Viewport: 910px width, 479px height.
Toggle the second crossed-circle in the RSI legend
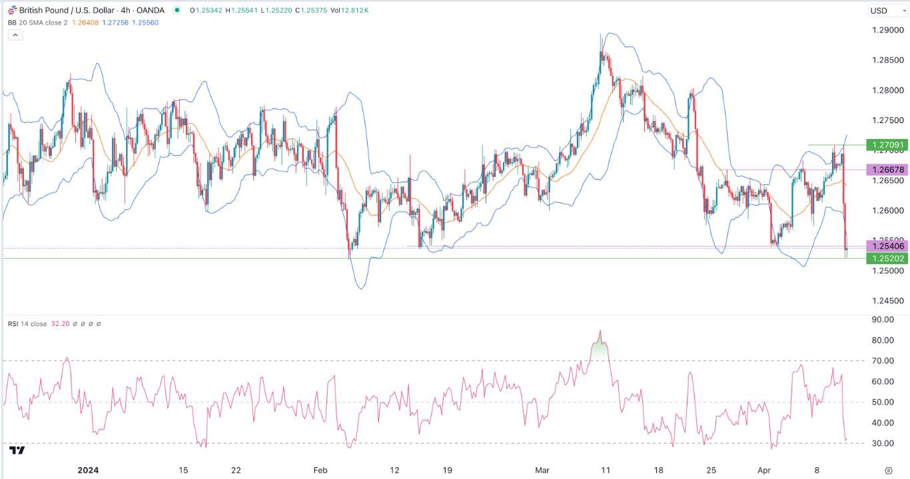[x=83, y=324]
